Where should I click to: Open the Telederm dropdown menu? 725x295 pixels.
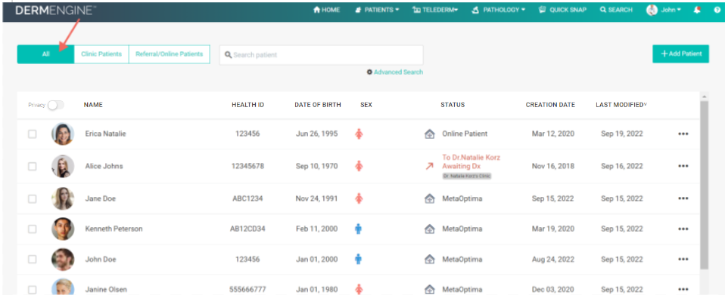click(435, 10)
